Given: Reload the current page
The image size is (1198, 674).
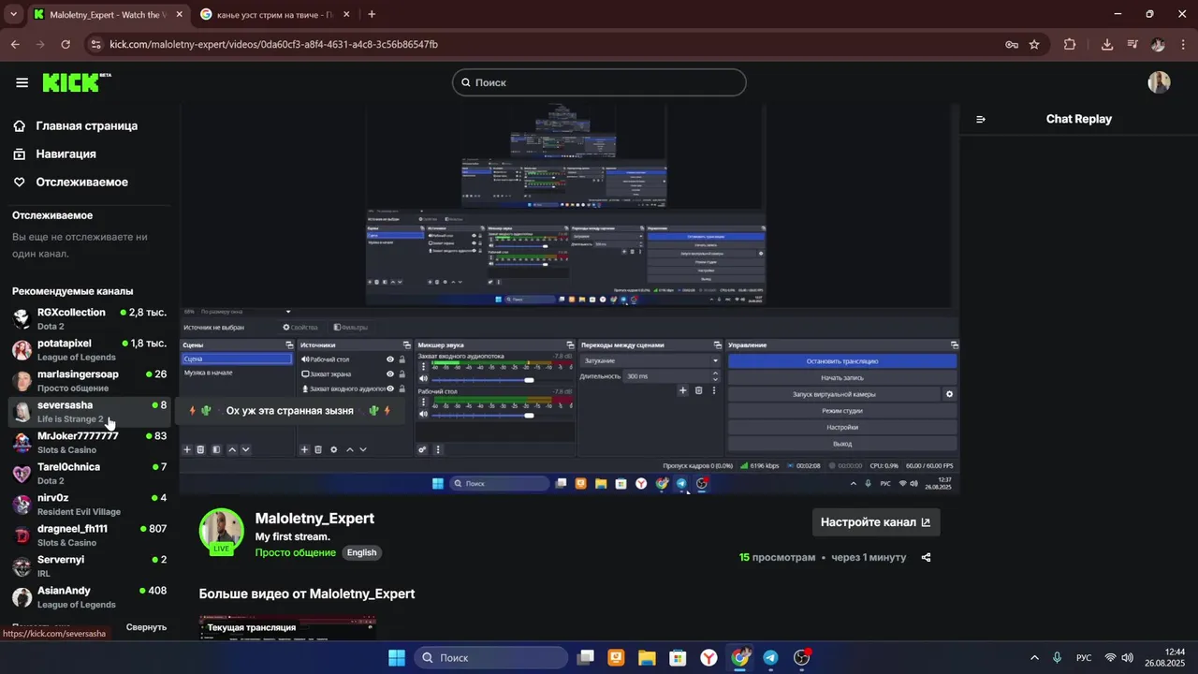Looking at the screenshot, I should click(66, 44).
